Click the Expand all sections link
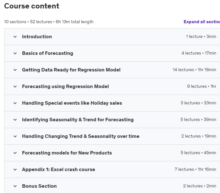 [202, 22]
